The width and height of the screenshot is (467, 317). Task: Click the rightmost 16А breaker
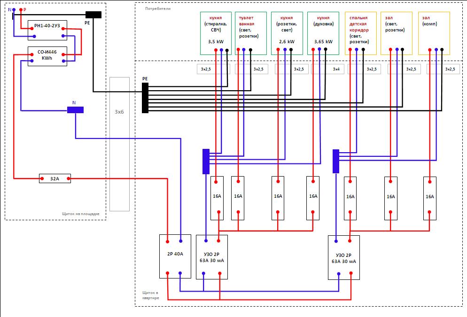point(430,199)
